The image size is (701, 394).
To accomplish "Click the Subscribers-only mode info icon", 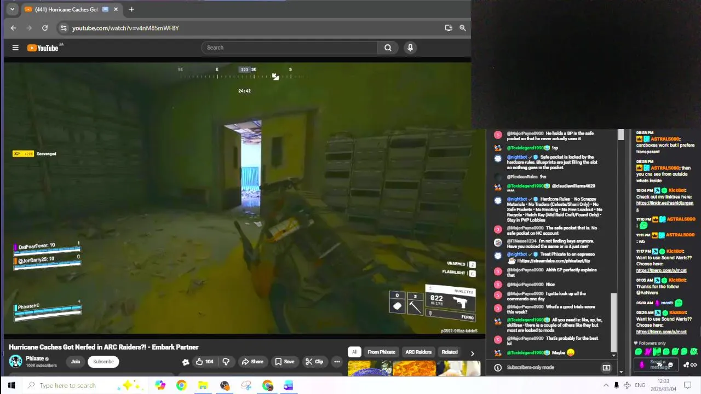I will click(x=498, y=368).
